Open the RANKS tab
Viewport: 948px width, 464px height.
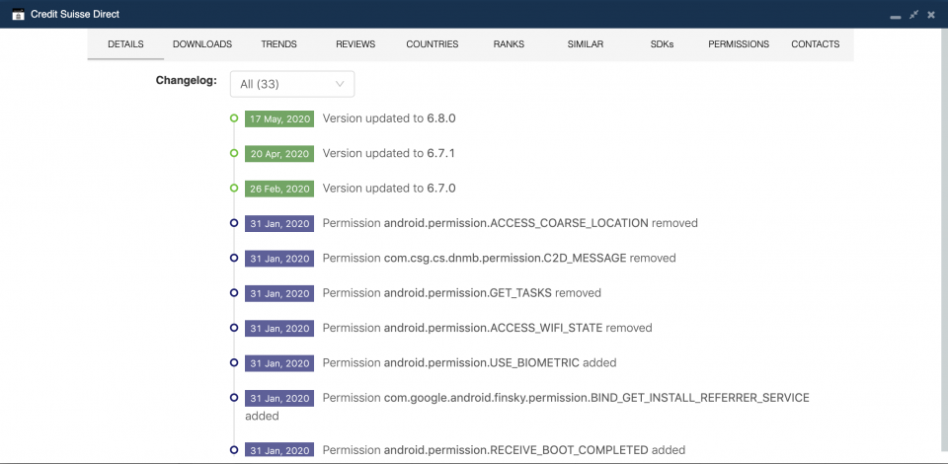(x=509, y=44)
